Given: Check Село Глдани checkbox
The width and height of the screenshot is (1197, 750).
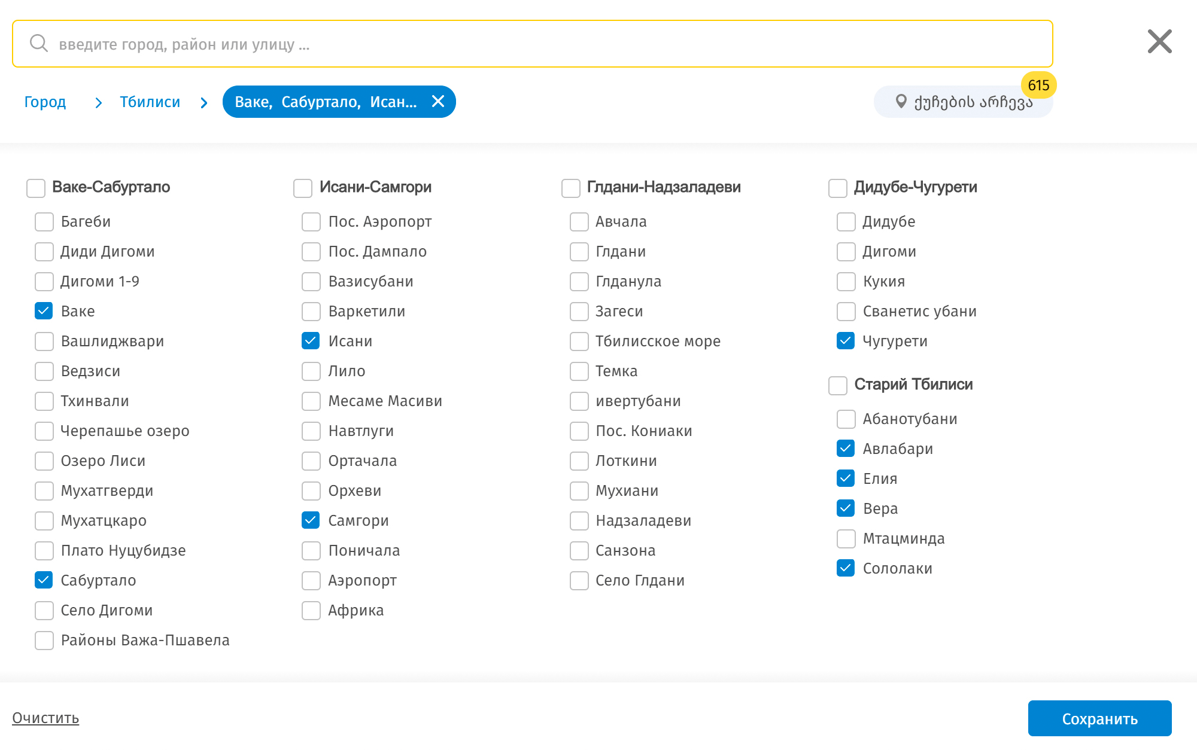Looking at the screenshot, I should pyautogui.click(x=579, y=581).
